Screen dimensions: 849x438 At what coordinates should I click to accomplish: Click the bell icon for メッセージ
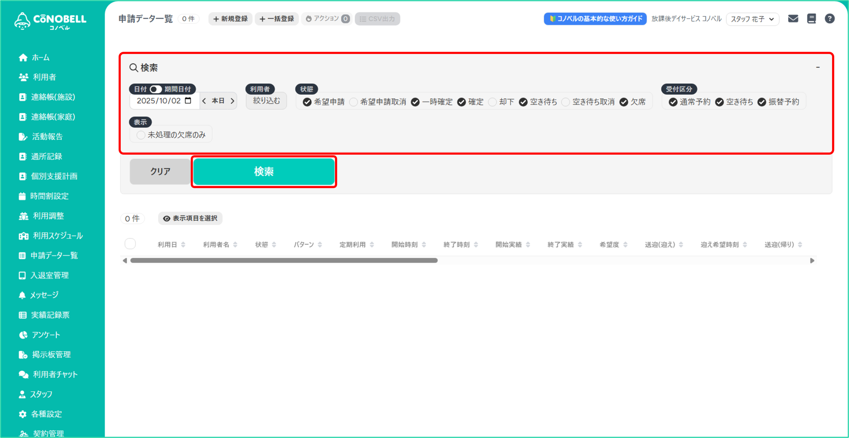[x=22, y=295]
